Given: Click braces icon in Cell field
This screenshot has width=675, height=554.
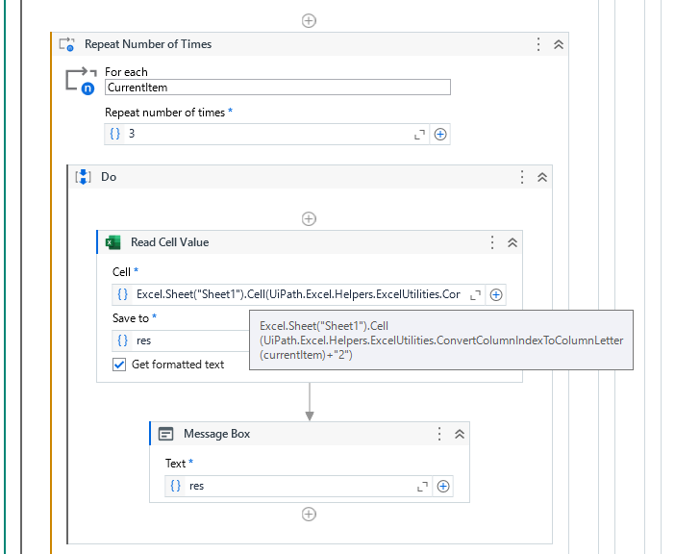Looking at the screenshot, I should click(123, 294).
